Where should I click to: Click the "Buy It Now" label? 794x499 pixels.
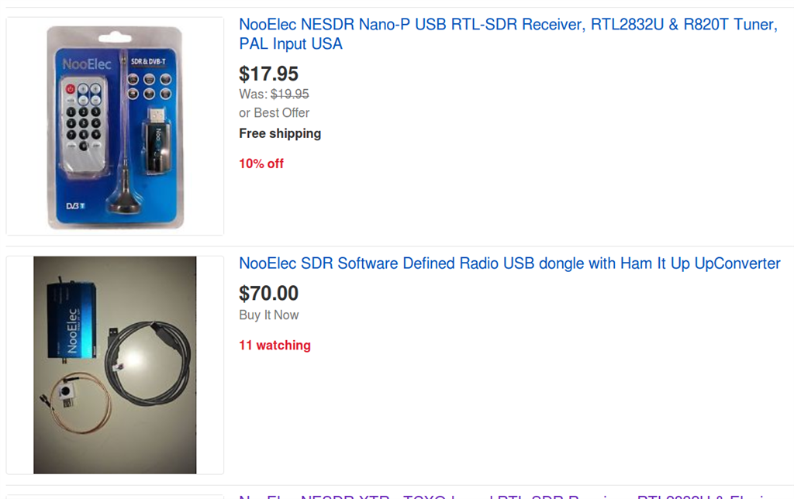(268, 315)
